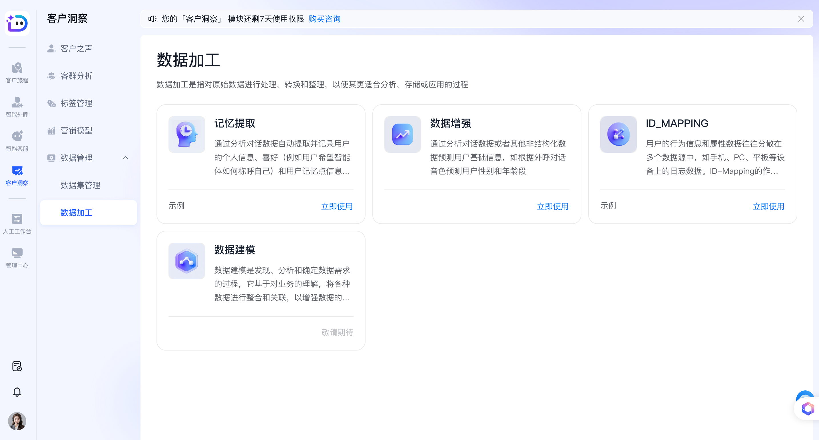This screenshot has height=440, width=819.
Task: Open the notification bell icon
Action: point(17,392)
